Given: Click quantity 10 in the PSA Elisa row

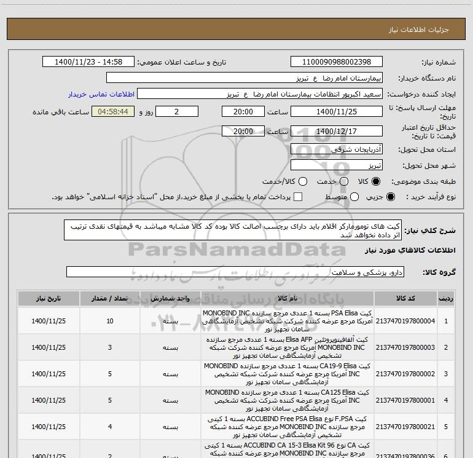Looking at the screenshot, I should pos(110,321).
